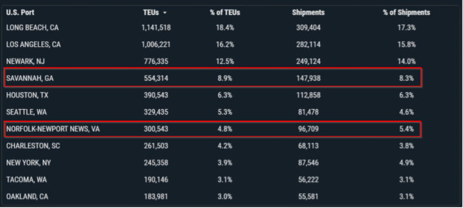
Task: Click the CHARLESTON, SC port name
Action: [33, 146]
